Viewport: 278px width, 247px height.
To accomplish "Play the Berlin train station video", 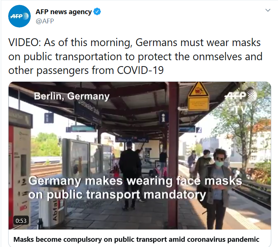I will (140, 156).
